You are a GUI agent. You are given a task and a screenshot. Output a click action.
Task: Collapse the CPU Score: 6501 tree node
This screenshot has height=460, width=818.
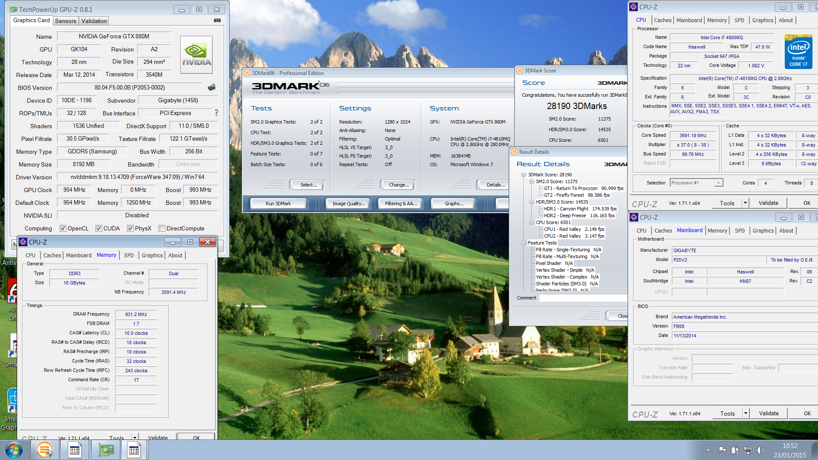(532, 222)
